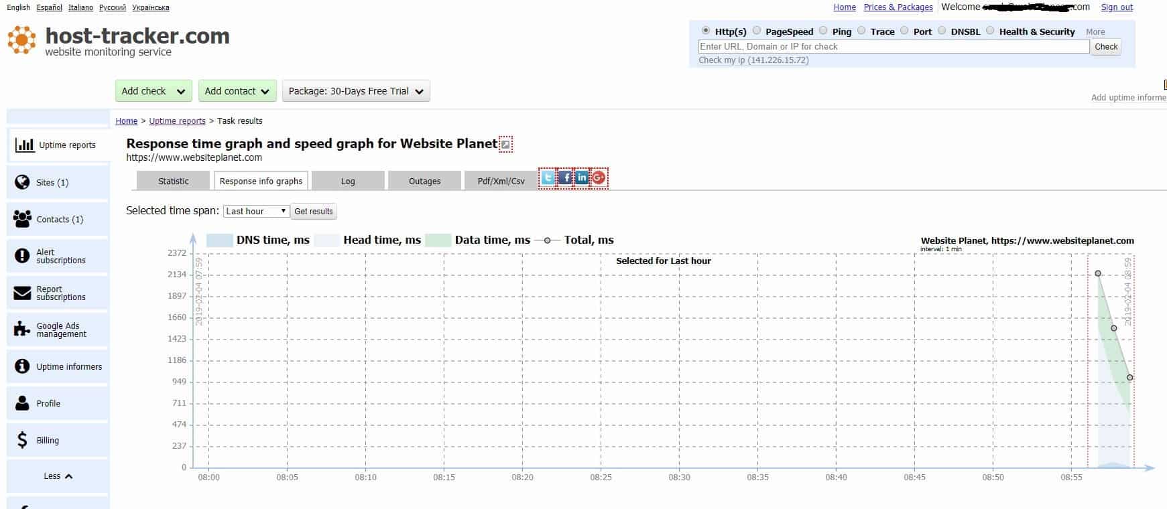This screenshot has width=1167, height=509.
Task: Collapse sidebar with Less chevron
Action: 58,476
